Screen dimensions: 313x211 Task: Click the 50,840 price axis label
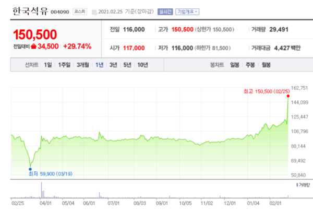point(298,175)
